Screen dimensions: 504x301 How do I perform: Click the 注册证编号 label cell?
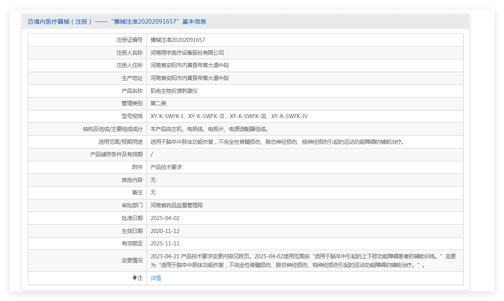tap(87, 40)
